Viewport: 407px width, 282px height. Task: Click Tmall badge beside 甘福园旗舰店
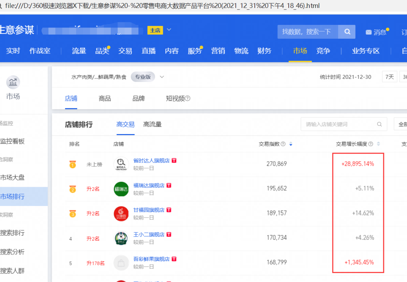coord(169,210)
